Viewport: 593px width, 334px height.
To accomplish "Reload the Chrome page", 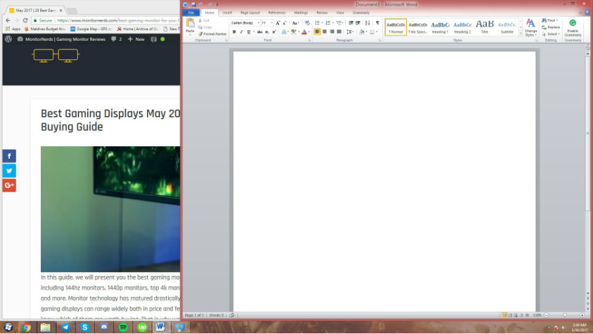I will click(x=25, y=20).
